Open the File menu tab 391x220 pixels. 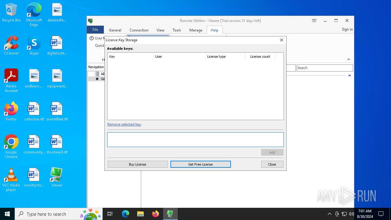coord(95,30)
